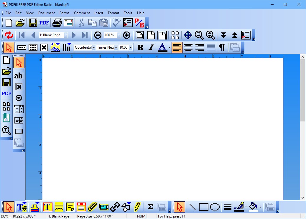Toggle italic text formatting

[x=151, y=47]
